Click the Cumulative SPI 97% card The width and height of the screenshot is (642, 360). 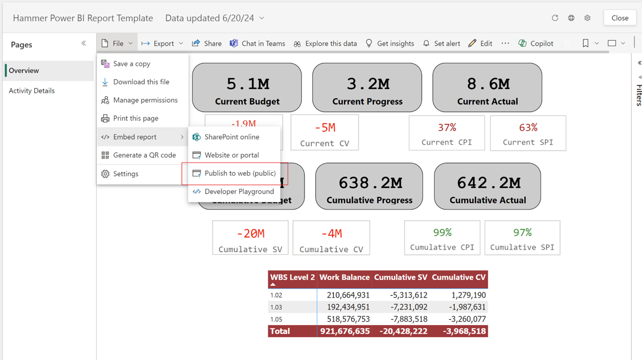click(522, 238)
